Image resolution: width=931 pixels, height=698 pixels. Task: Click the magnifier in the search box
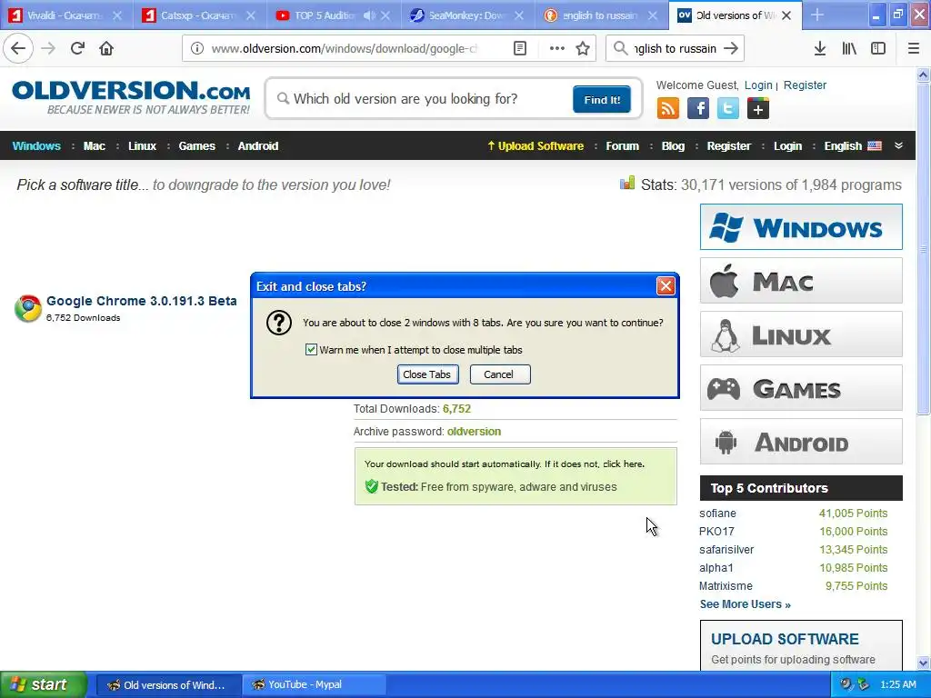(284, 98)
